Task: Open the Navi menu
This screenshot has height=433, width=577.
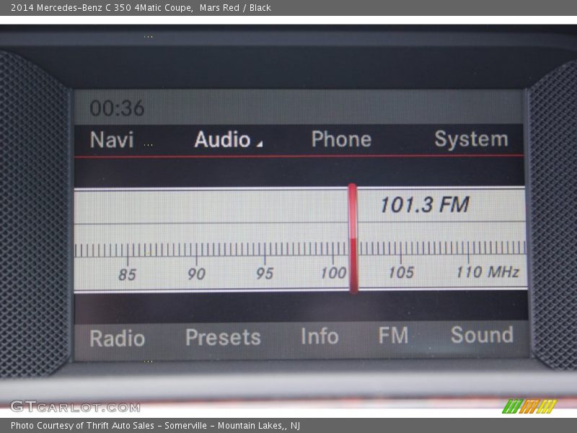Action: [112, 140]
